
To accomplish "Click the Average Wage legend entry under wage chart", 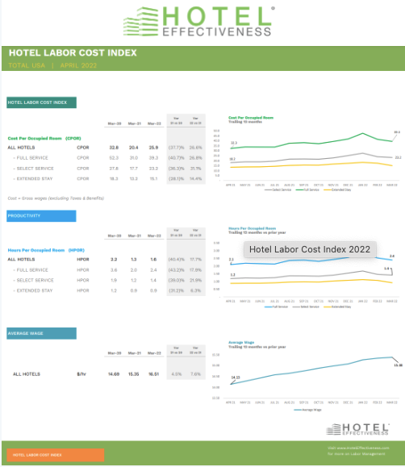I will [x=307, y=410].
